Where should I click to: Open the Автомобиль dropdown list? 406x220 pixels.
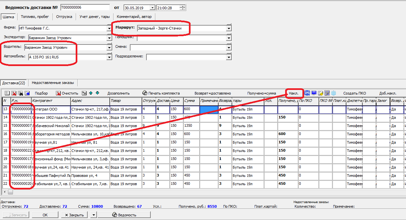pos(109,57)
